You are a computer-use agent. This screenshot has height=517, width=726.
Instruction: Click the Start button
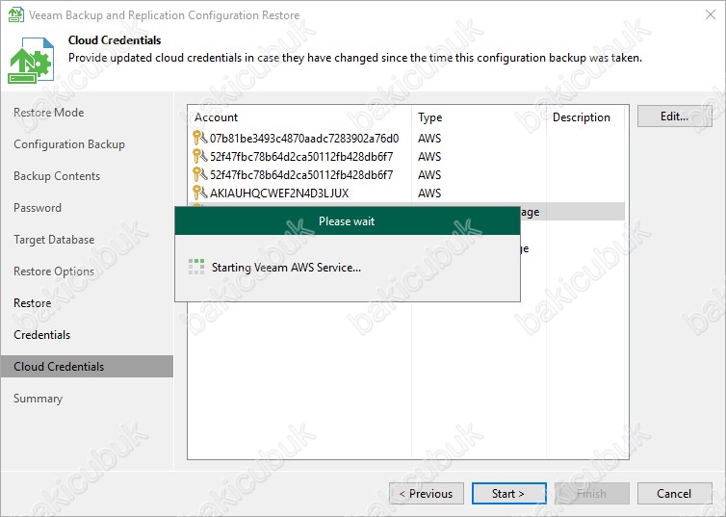coord(508,494)
